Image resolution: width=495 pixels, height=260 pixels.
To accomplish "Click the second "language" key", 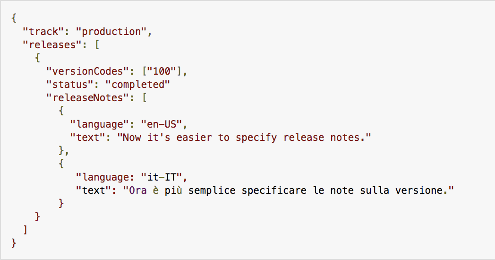I will pyautogui.click(x=102, y=177).
